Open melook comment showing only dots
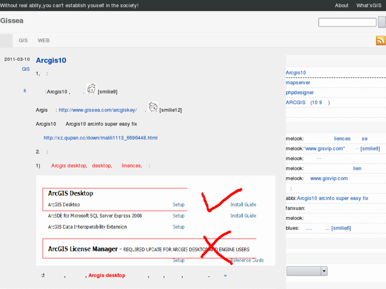 [x=319, y=159]
